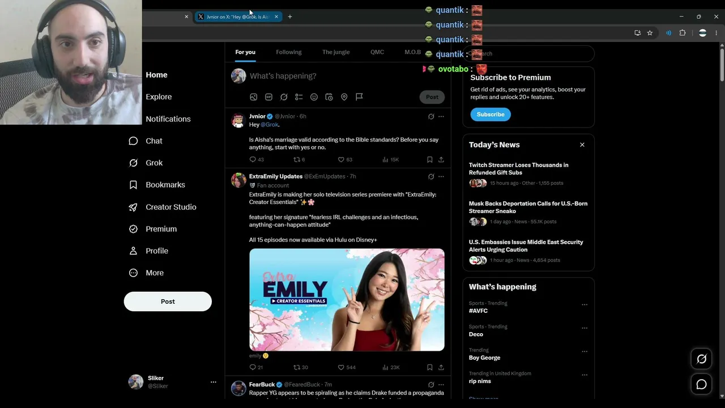Viewport: 725px width, 408px height.
Task: Open options for the #AVFC trend
Action: (x=585, y=305)
